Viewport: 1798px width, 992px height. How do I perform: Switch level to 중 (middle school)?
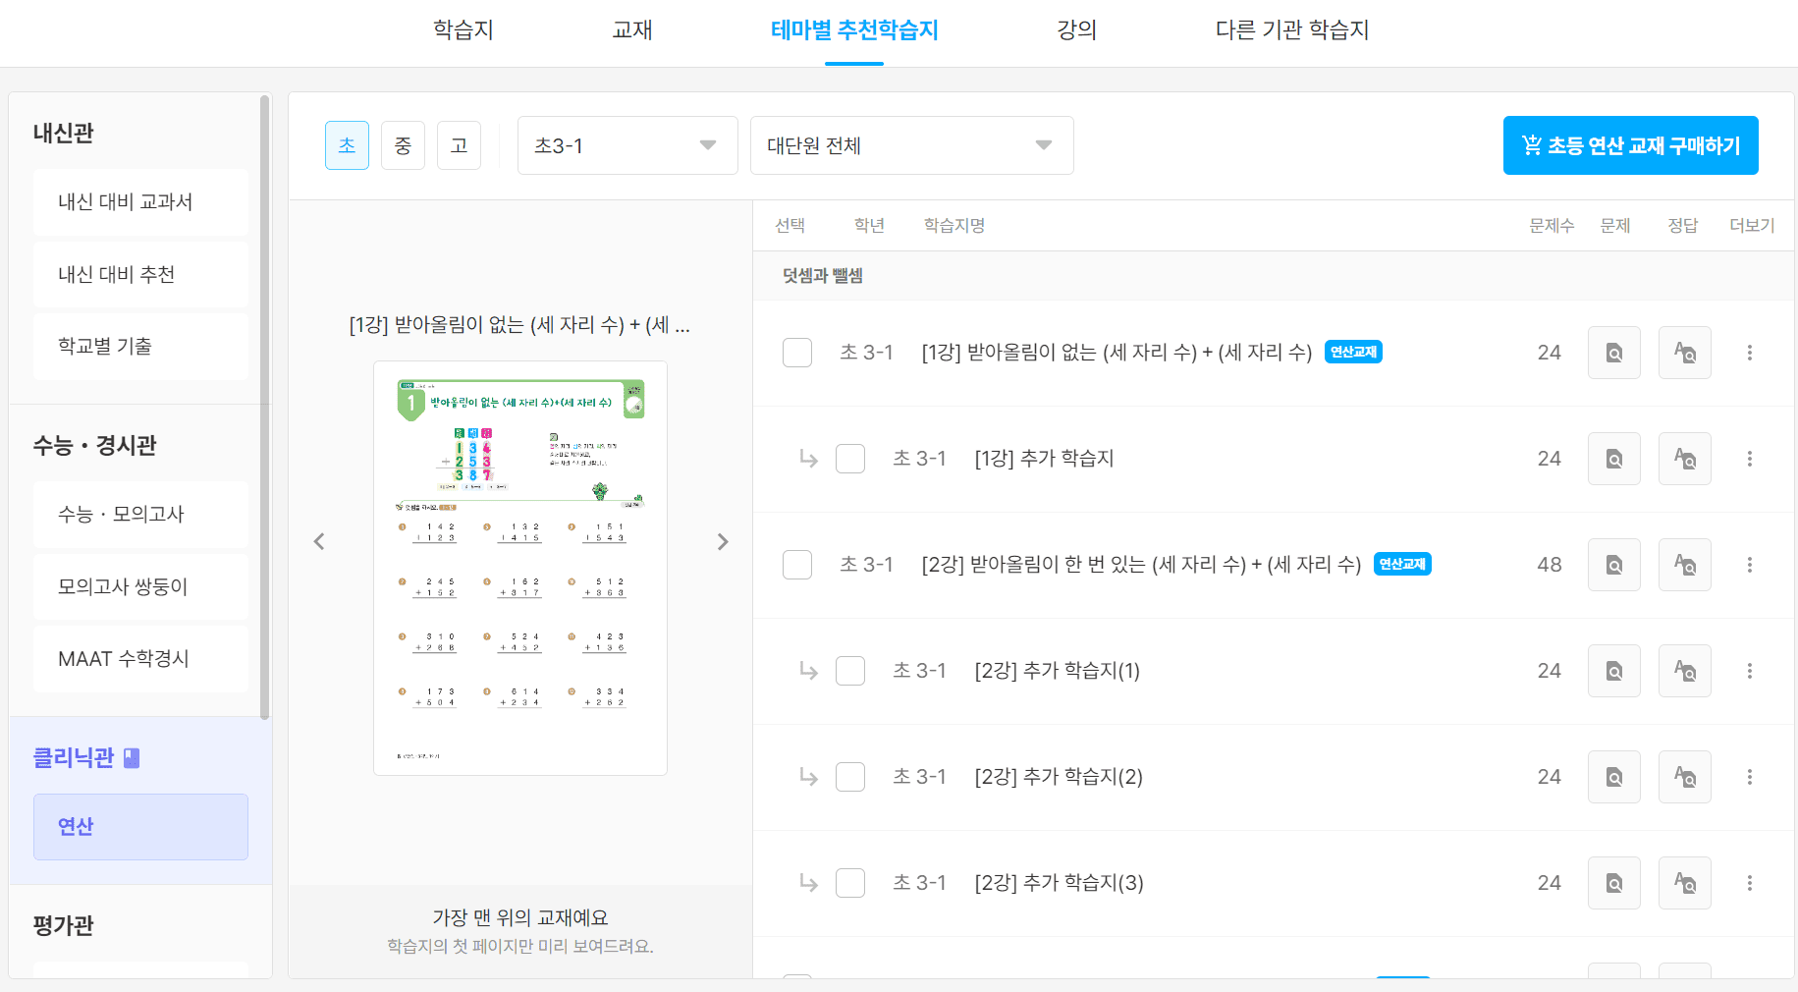403,144
